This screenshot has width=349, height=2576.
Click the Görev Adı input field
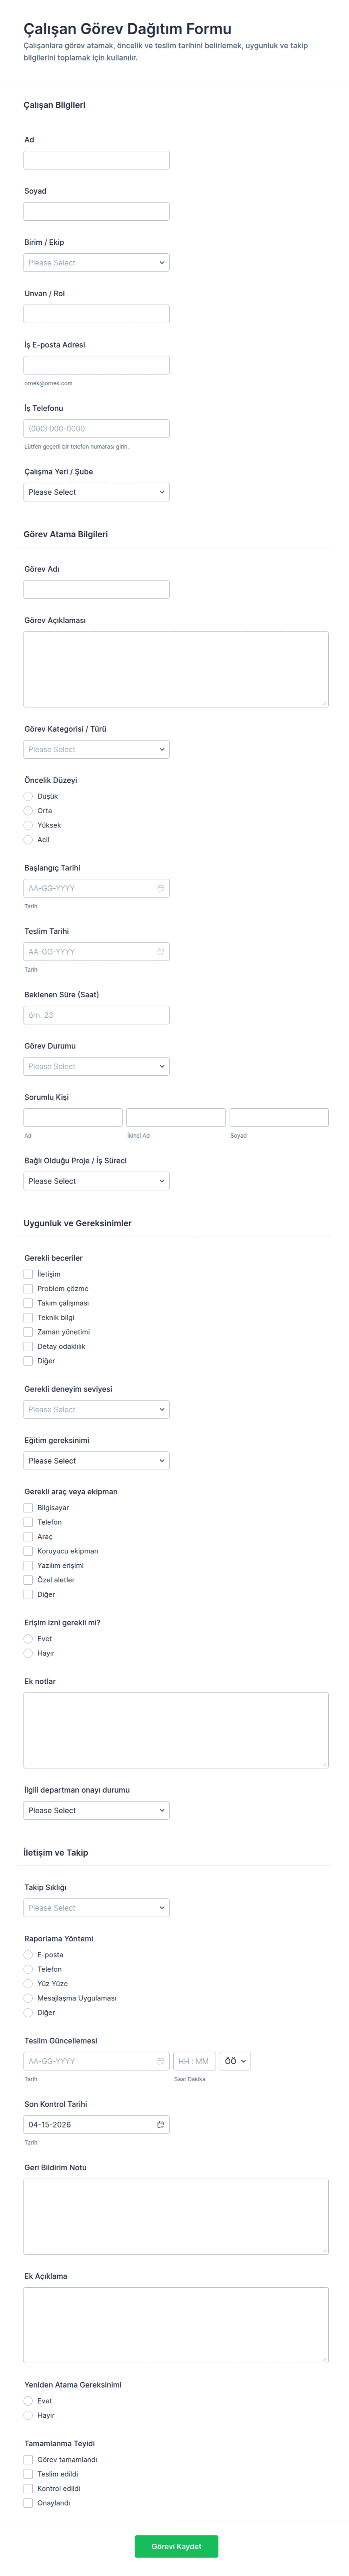pos(96,589)
